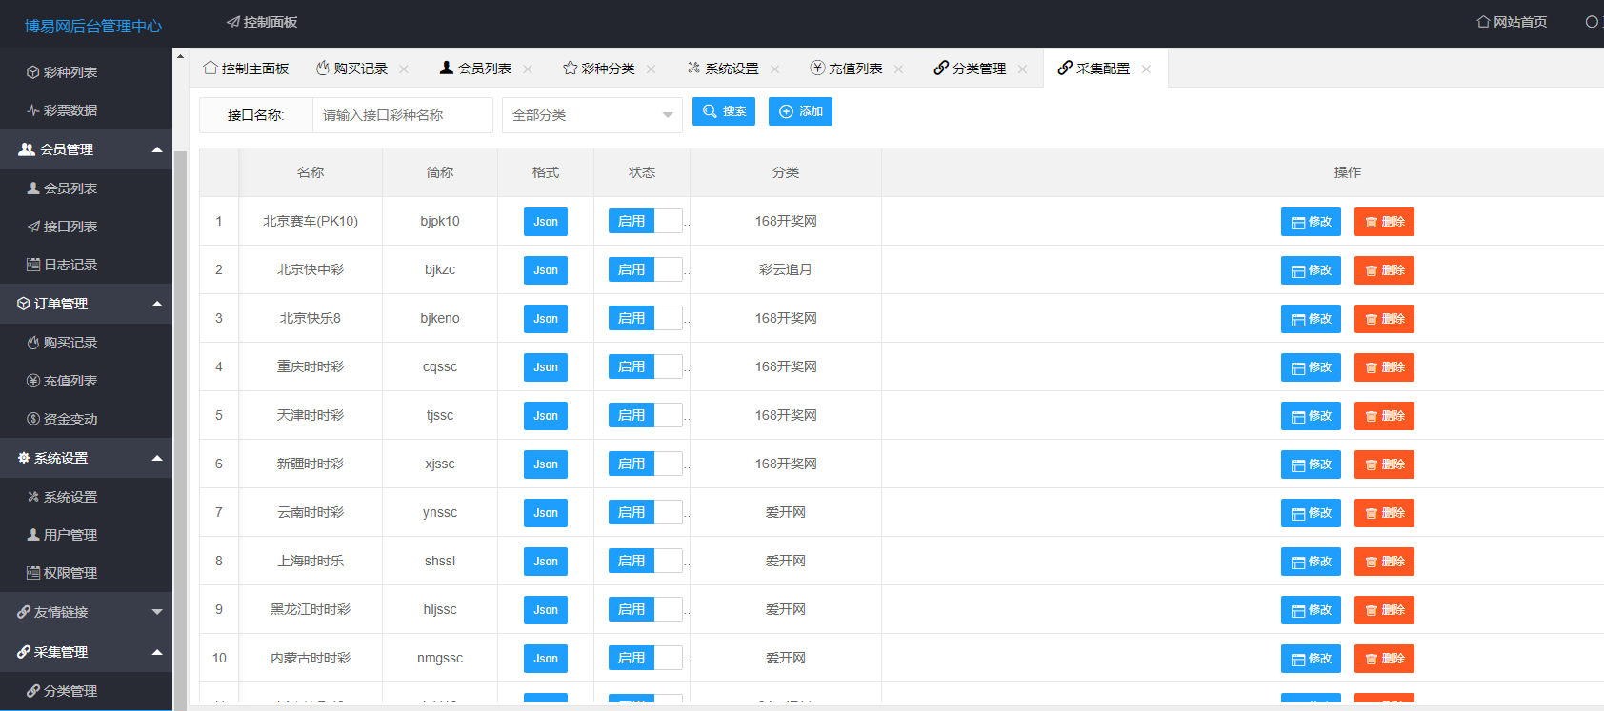Viewport: 1604px width, 711px height.
Task: Click the 控制面板 header icon link
Action: click(262, 22)
